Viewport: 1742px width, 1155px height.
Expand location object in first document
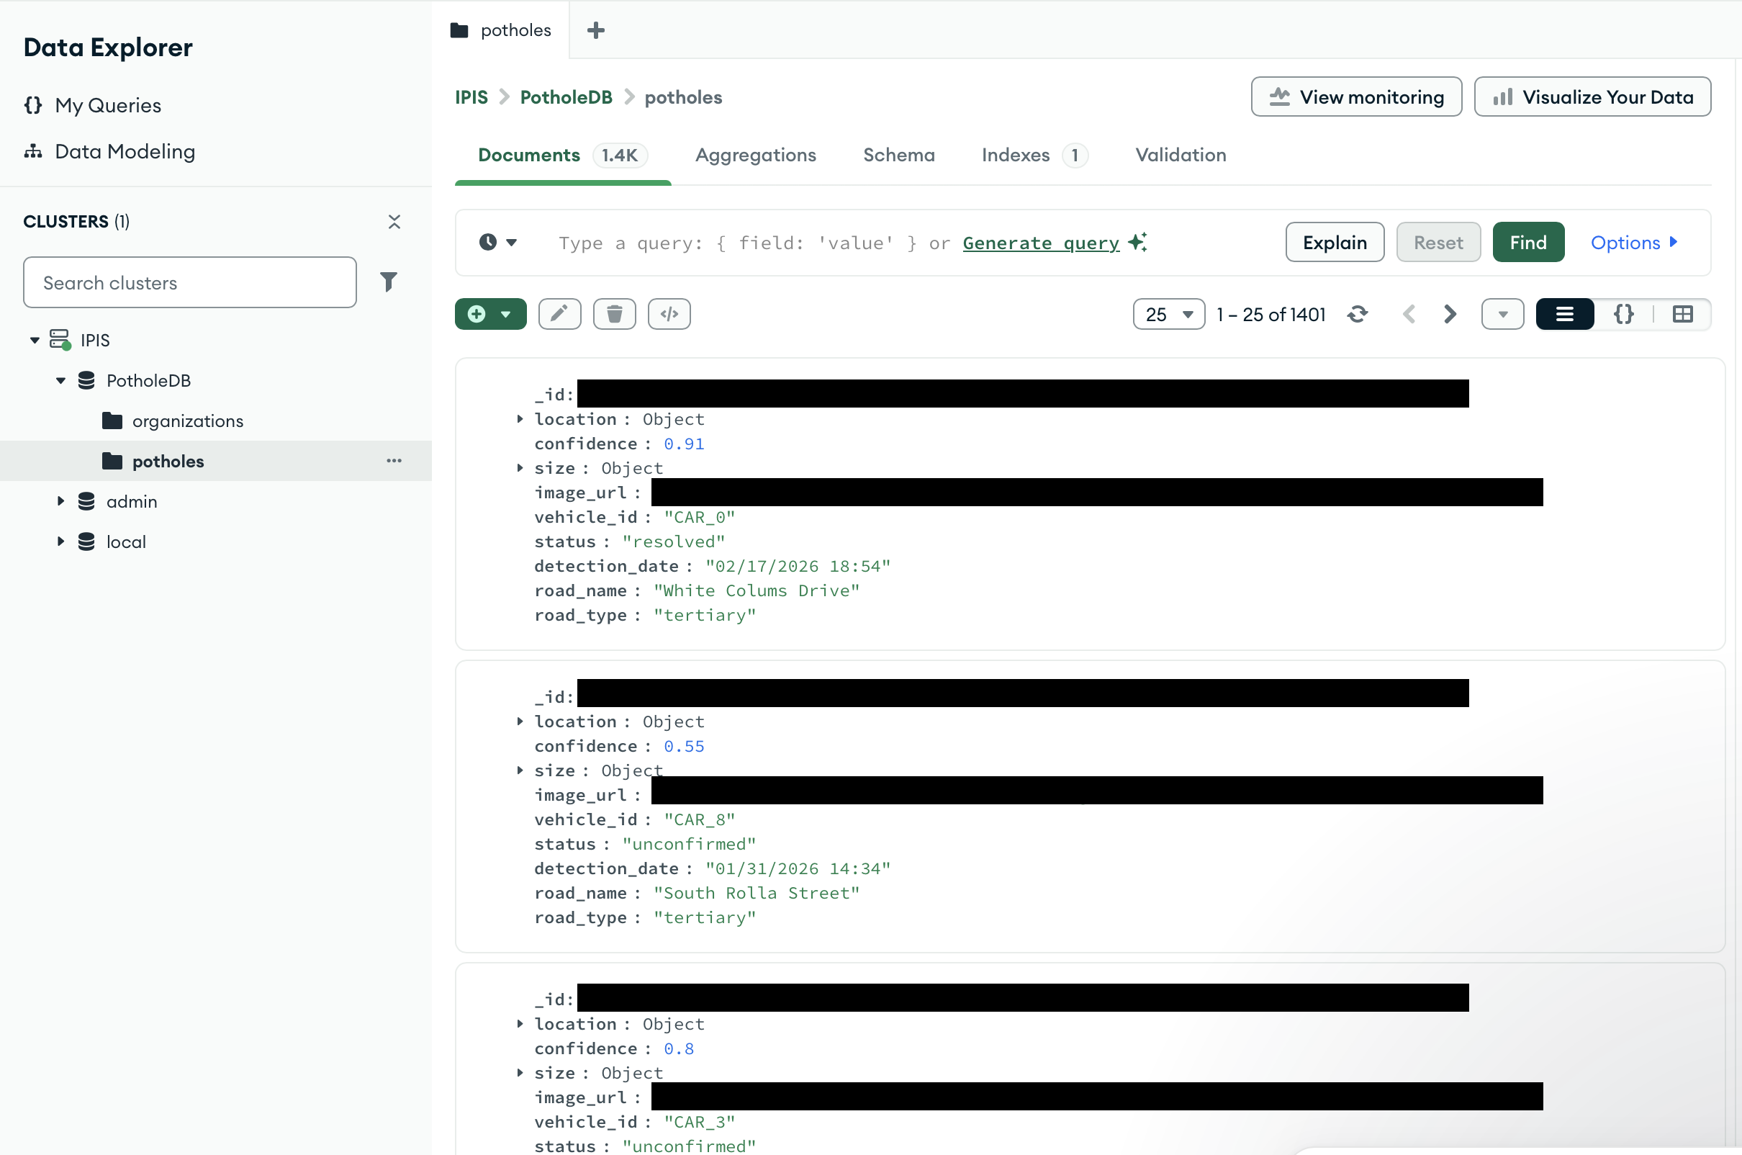[520, 419]
